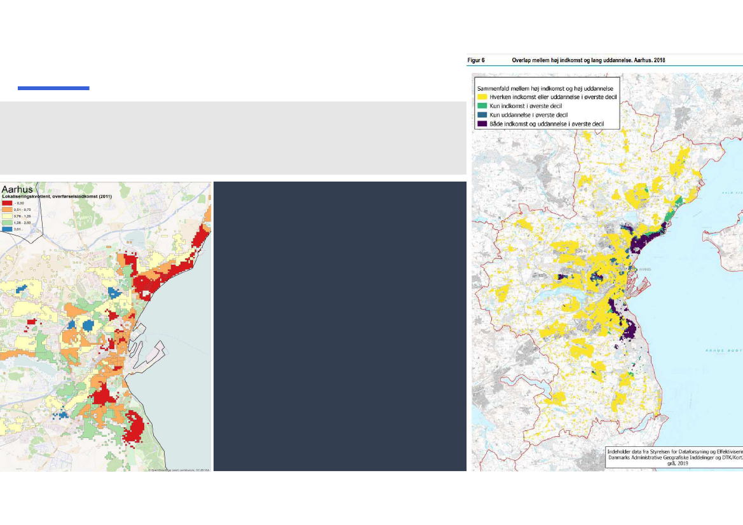Click the empty grey text placeholder
The image size is (743, 525).
click(233, 138)
